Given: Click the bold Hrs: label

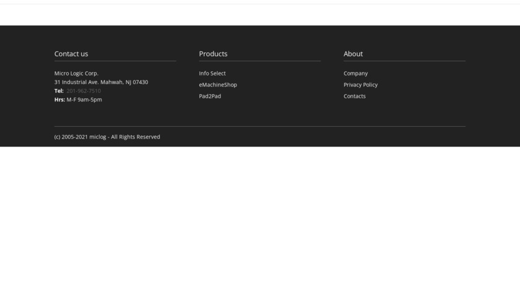Looking at the screenshot, I should coord(59,100).
